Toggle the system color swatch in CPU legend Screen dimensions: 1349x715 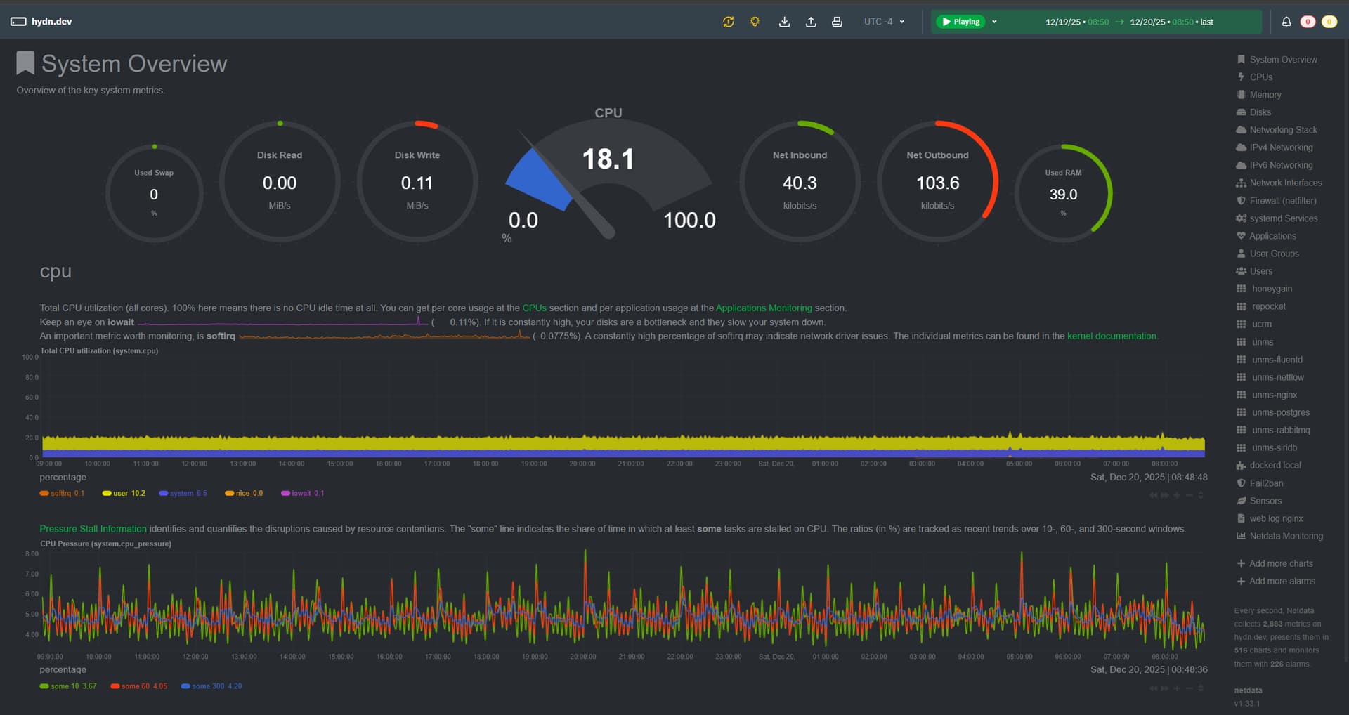tap(163, 493)
